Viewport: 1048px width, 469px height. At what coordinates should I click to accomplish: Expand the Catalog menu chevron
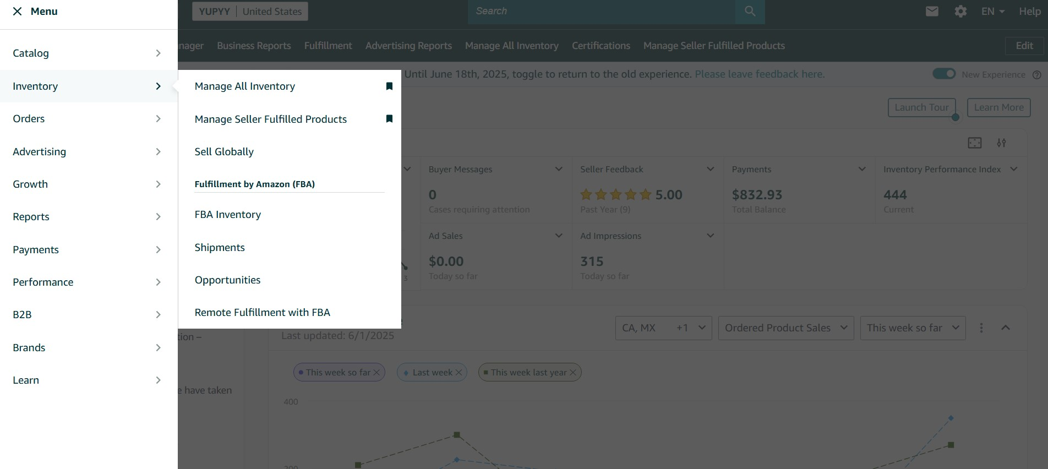(x=158, y=53)
